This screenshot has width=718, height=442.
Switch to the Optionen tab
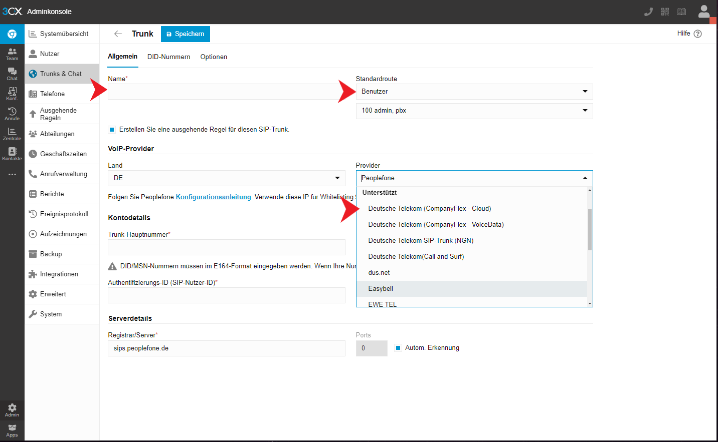click(x=214, y=57)
